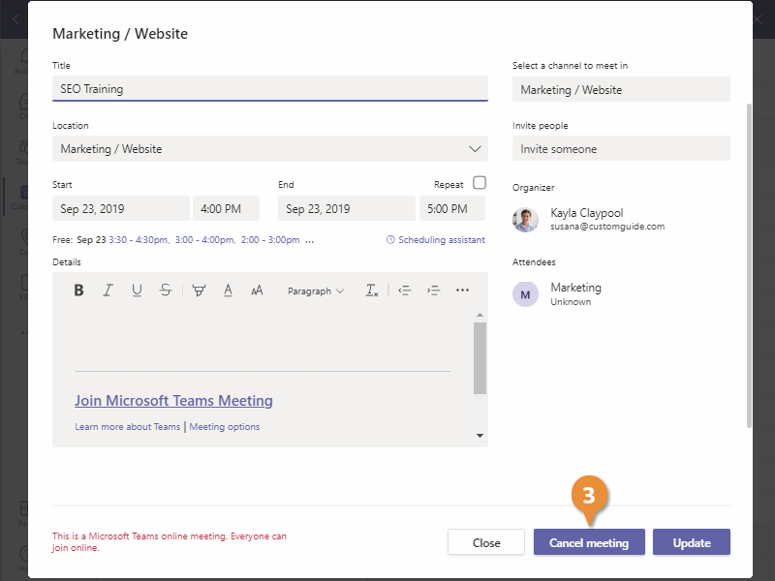The width and height of the screenshot is (775, 581).
Task: Open the font size tool
Action: [x=257, y=290]
